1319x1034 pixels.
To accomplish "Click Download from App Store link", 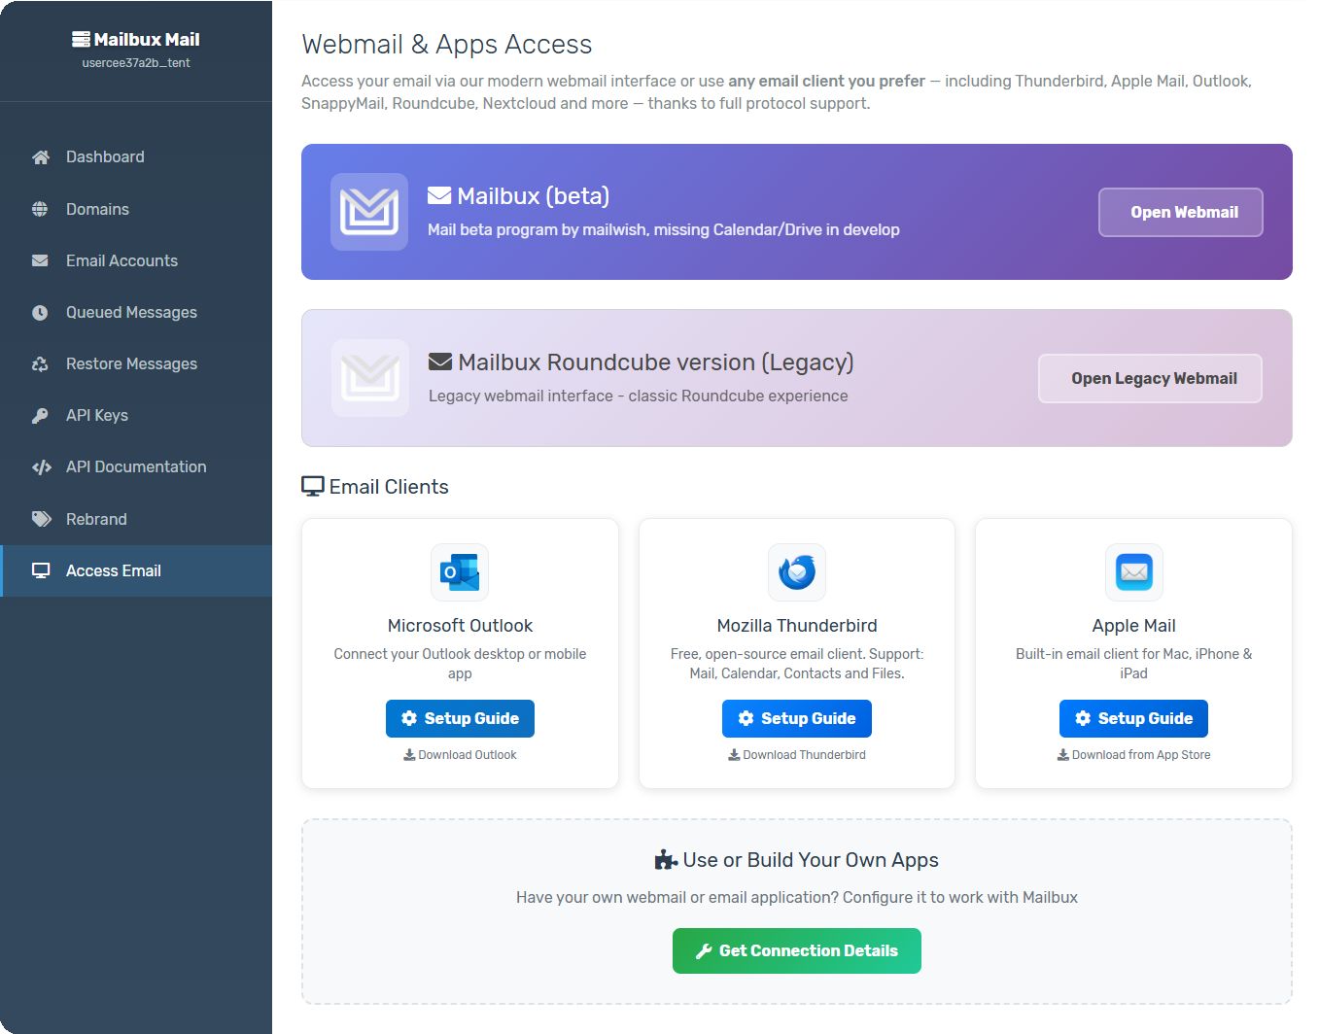I will 1133,755.
